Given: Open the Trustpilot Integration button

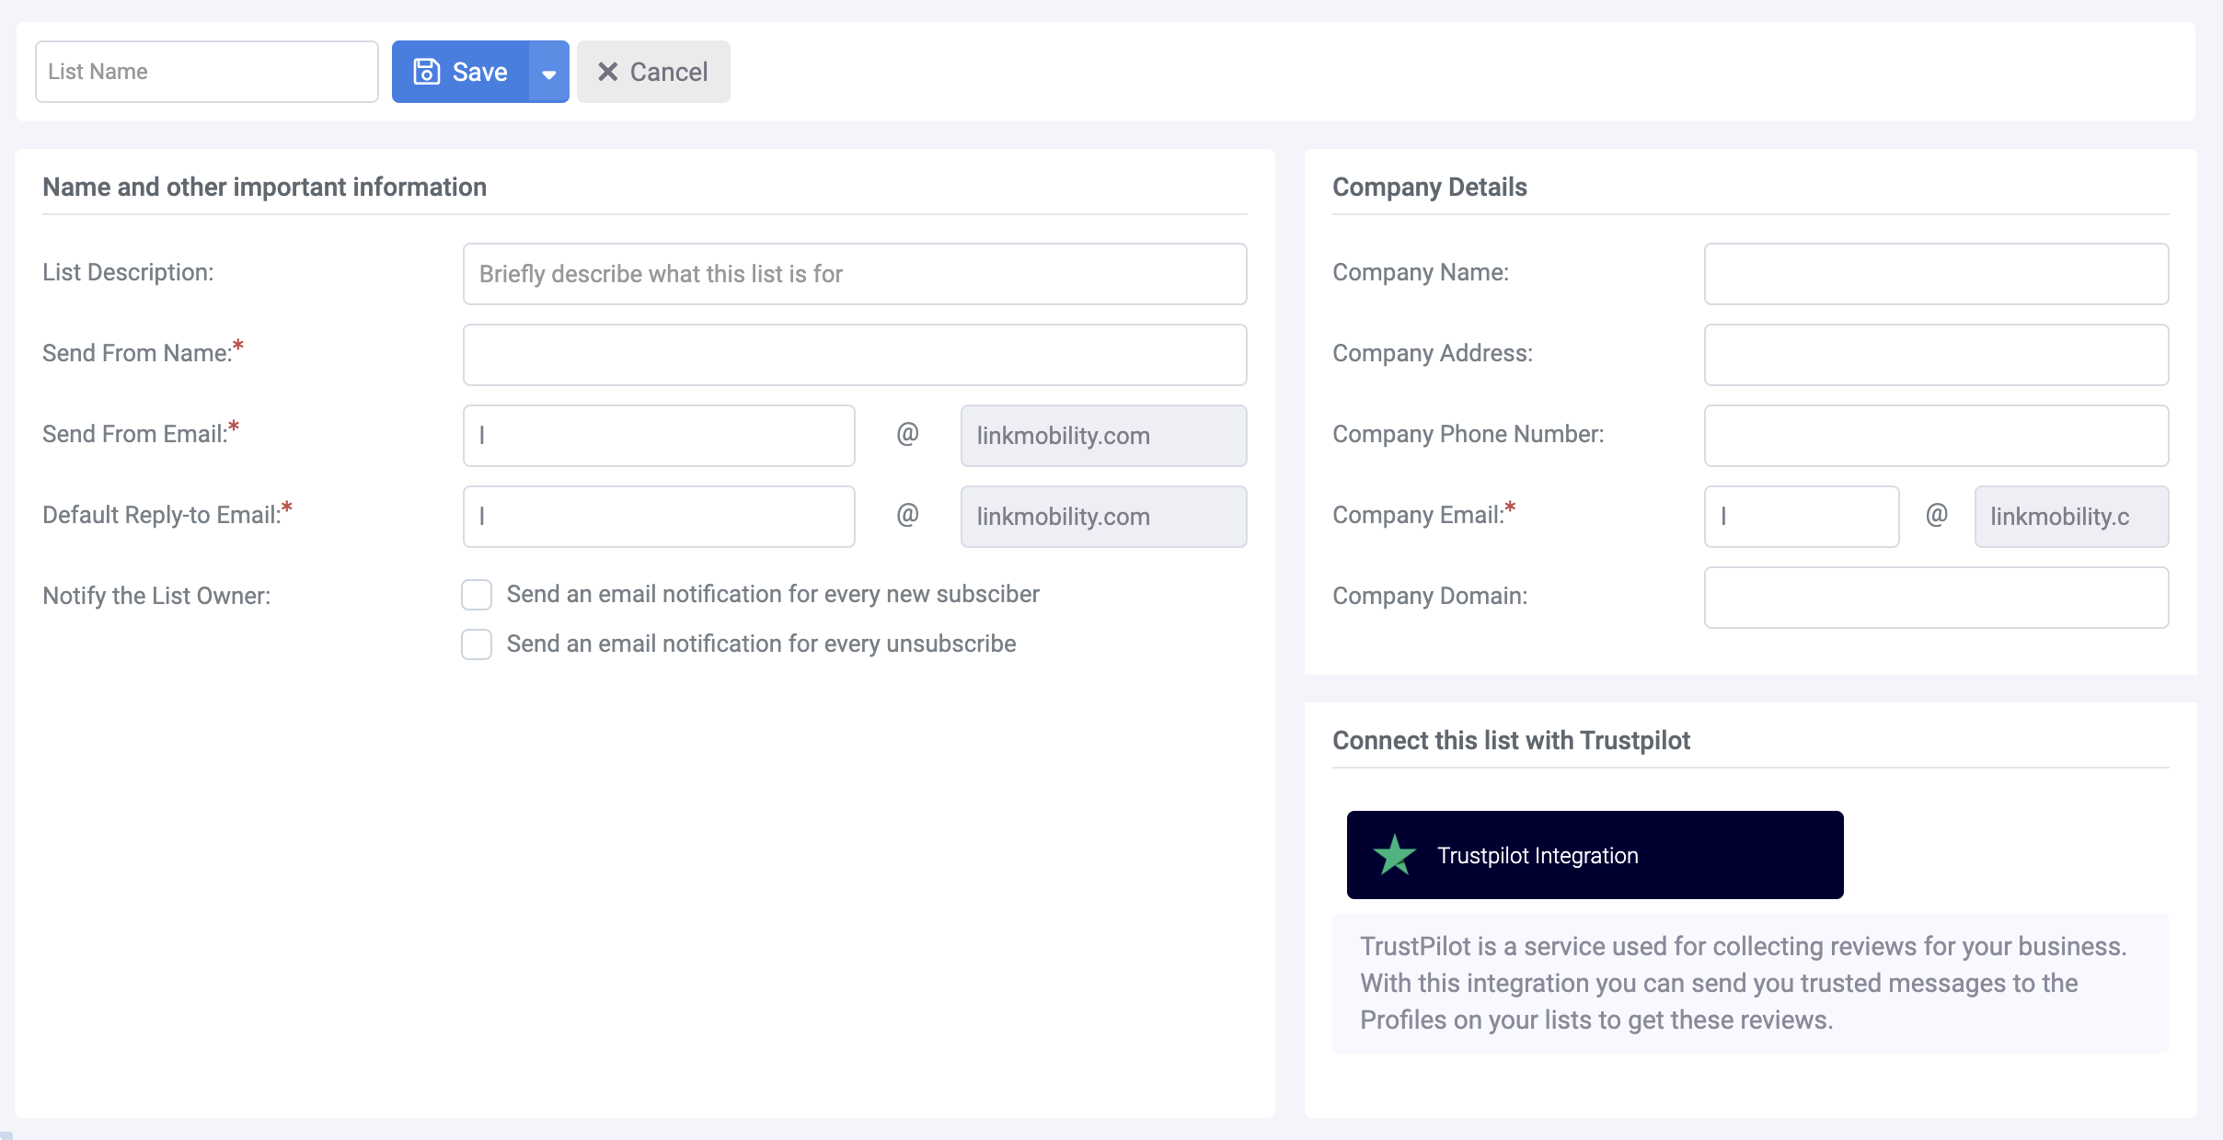Looking at the screenshot, I should 1595,855.
